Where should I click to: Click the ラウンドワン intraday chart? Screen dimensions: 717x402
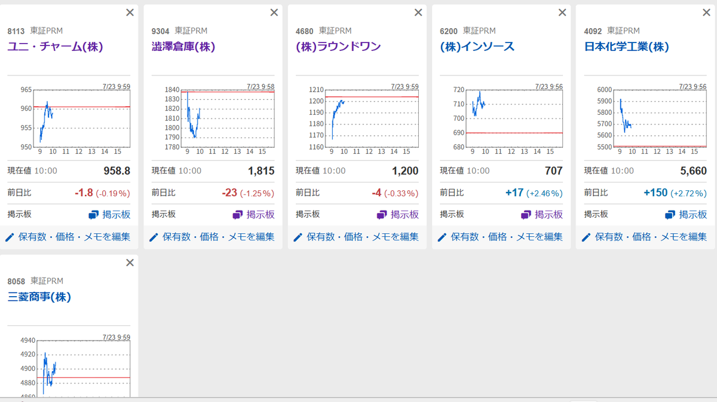[x=357, y=119]
